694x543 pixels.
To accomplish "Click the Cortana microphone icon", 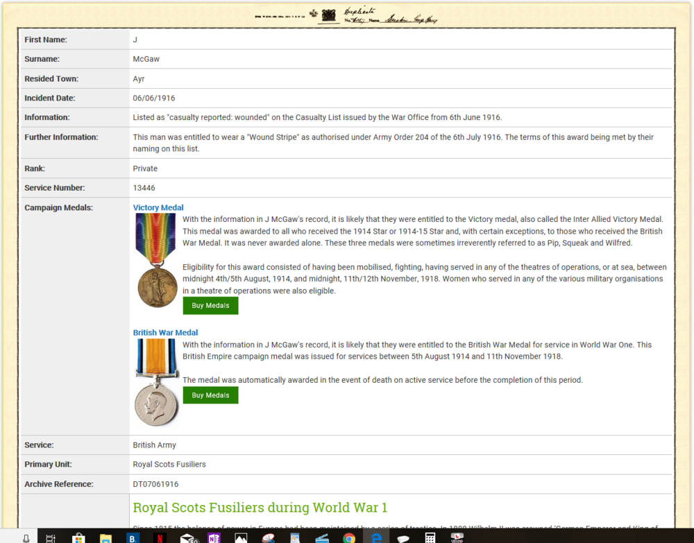I will pyautogui.click(x=26, y=537).
